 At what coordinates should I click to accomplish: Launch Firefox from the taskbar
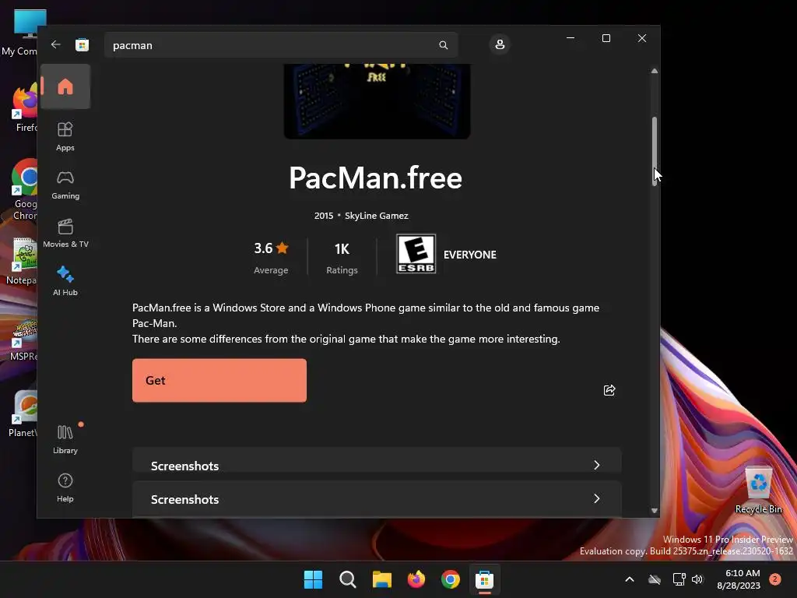tap(416, 579)
